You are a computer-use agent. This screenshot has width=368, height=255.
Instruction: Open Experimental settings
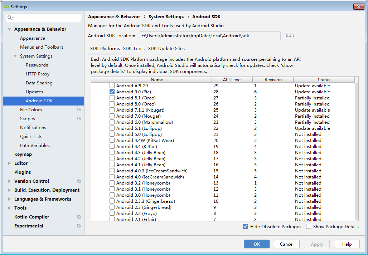[29, 226]
